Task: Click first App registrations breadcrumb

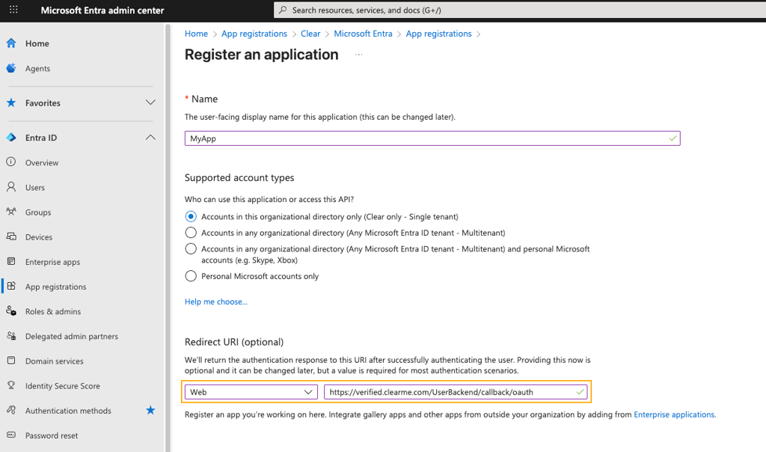Action: (x=254, y=34)
